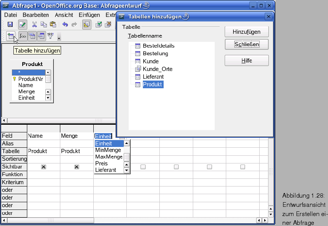This screenshot has height=226, width=328.
Task: Click the Distinct values funnel icon
Action: point(50,36)
